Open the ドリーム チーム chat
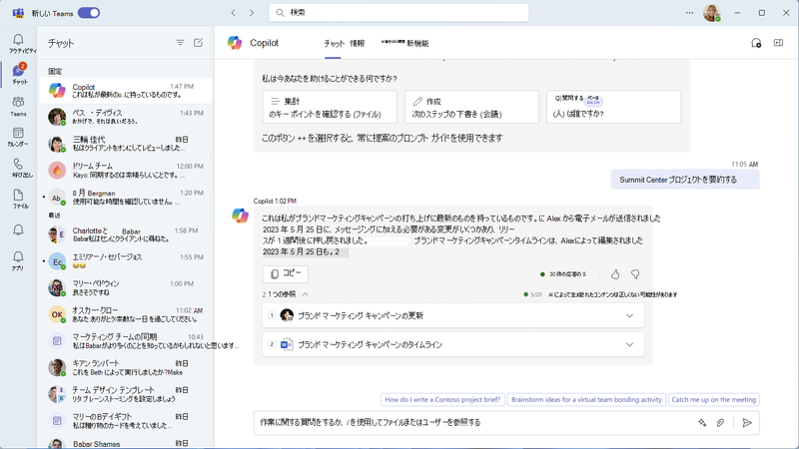 click(126, 170)
